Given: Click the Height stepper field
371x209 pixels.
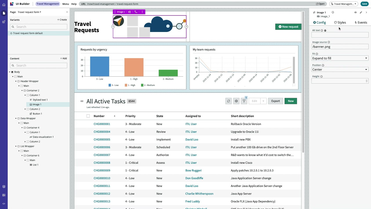Looking at the screenshot, I should pos(340,81).
